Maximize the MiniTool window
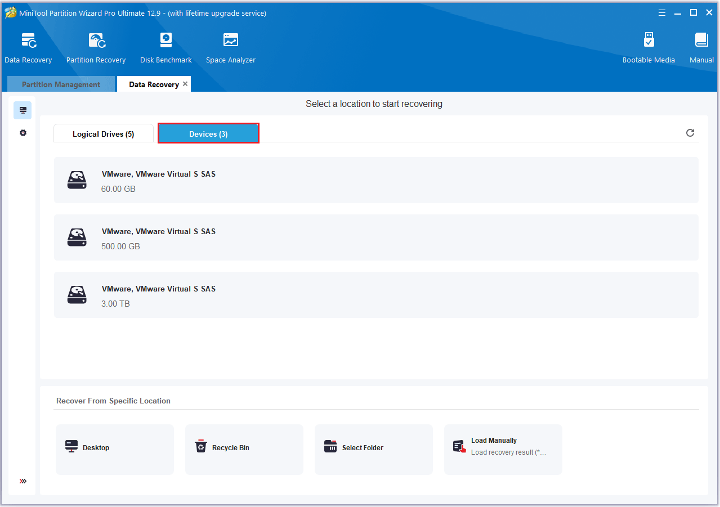The height and width of the screenshot is (507, 720). pos(694,12)
